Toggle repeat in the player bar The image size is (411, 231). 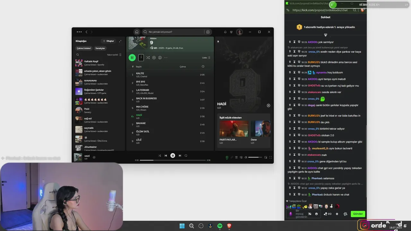(186, 156)
